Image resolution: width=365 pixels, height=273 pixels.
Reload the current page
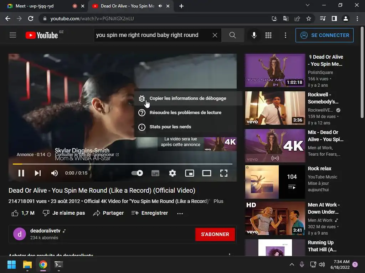pyautogui.click(x=31, y=18)
